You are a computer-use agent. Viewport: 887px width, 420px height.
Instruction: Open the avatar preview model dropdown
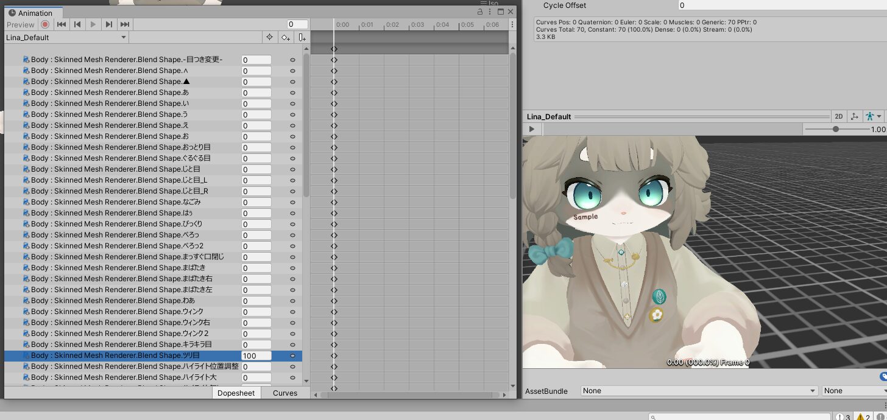click(x=872, y=116)
